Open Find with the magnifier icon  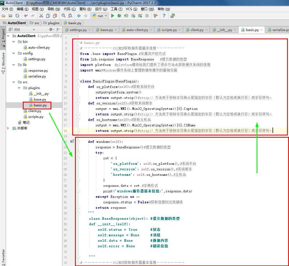(63, 16)
